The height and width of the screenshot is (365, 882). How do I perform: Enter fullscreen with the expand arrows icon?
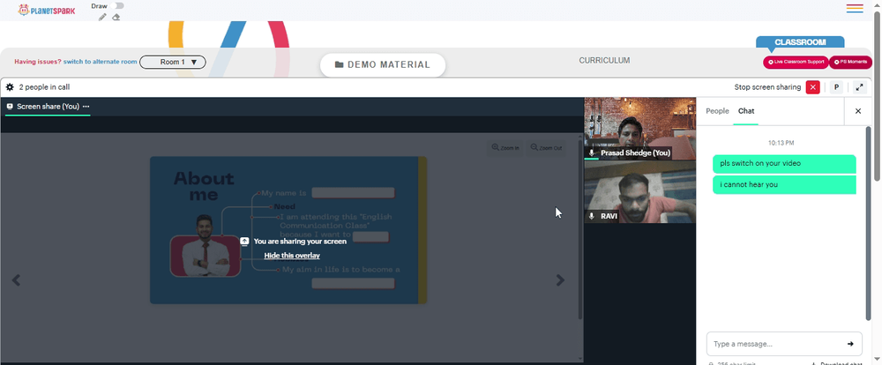[859, 87]
